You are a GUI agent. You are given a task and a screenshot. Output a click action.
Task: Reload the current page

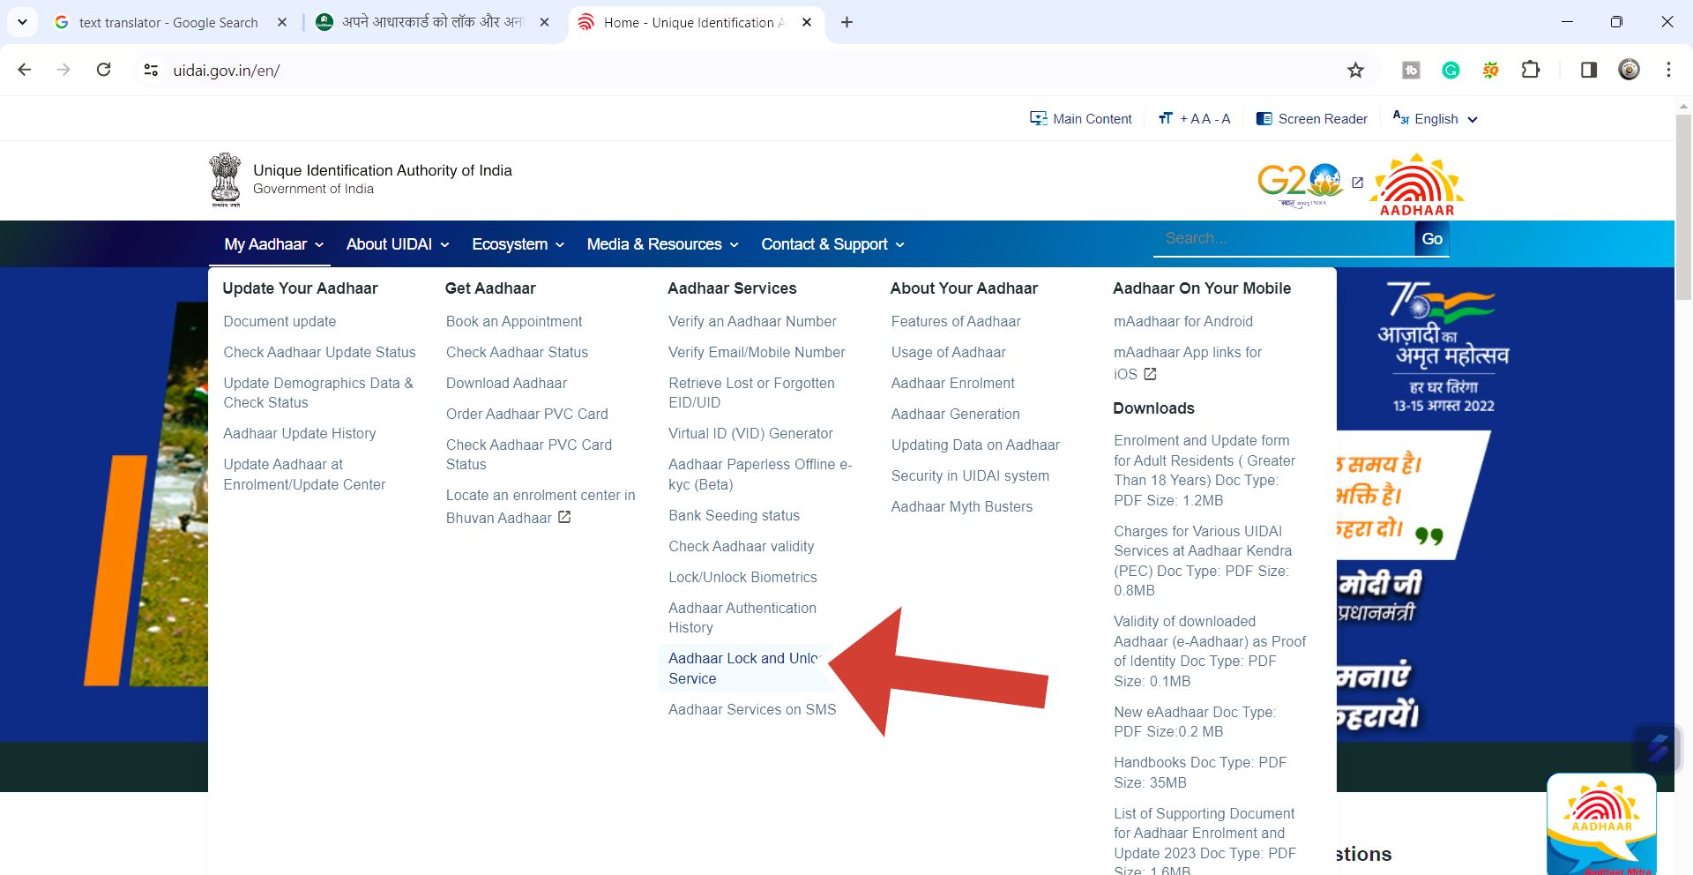103,70
